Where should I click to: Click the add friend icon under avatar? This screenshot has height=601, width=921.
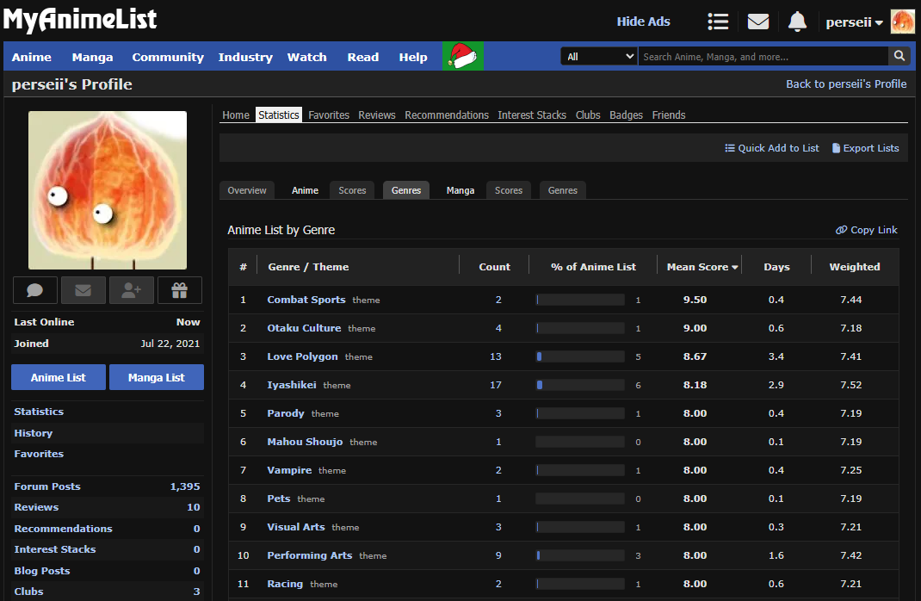(x=132, y=289)
